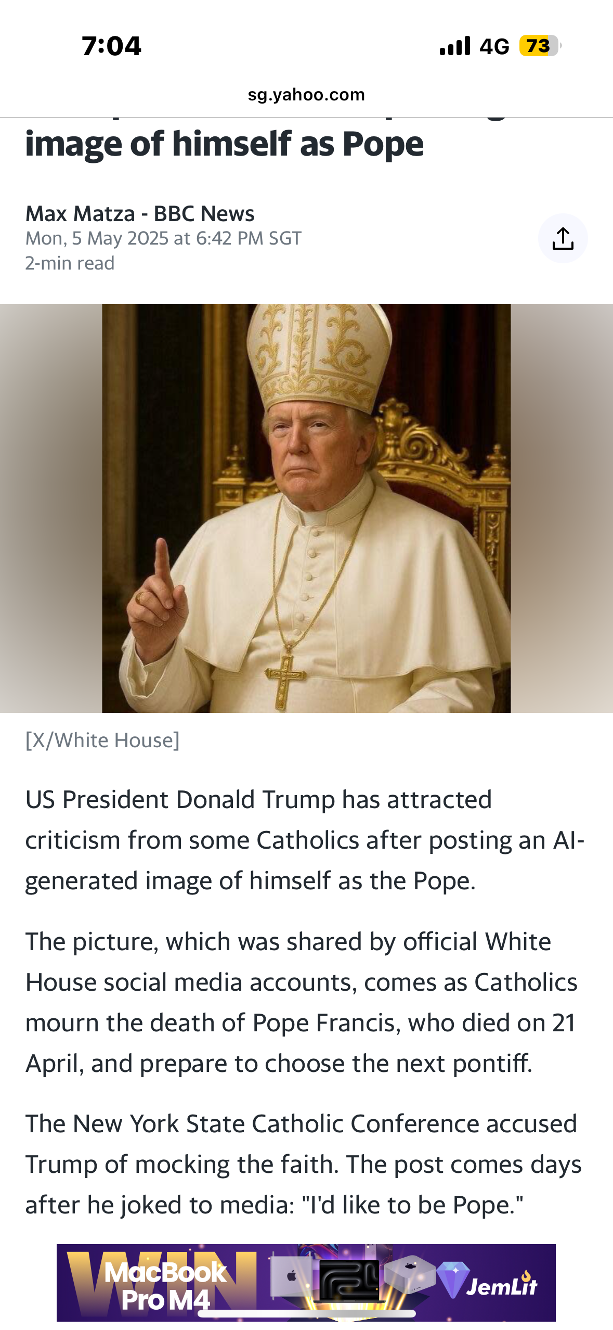613x1330 pixels.
Task: Open the sg.yahoo.com address bar
Action: click(x=306, y=95)
